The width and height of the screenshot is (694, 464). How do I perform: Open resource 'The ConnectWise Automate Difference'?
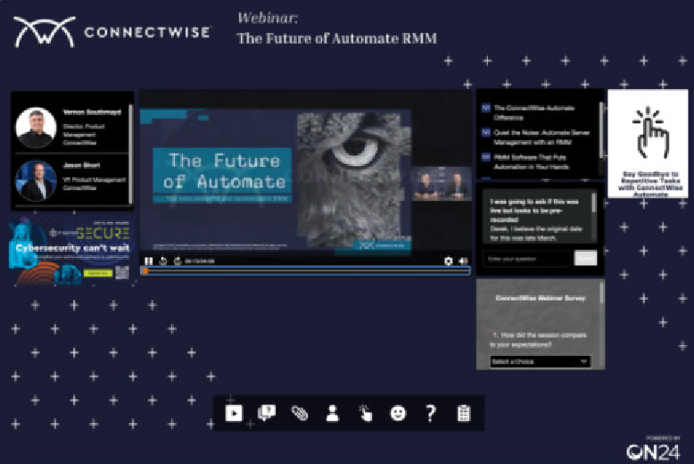[x=533, y=112]
